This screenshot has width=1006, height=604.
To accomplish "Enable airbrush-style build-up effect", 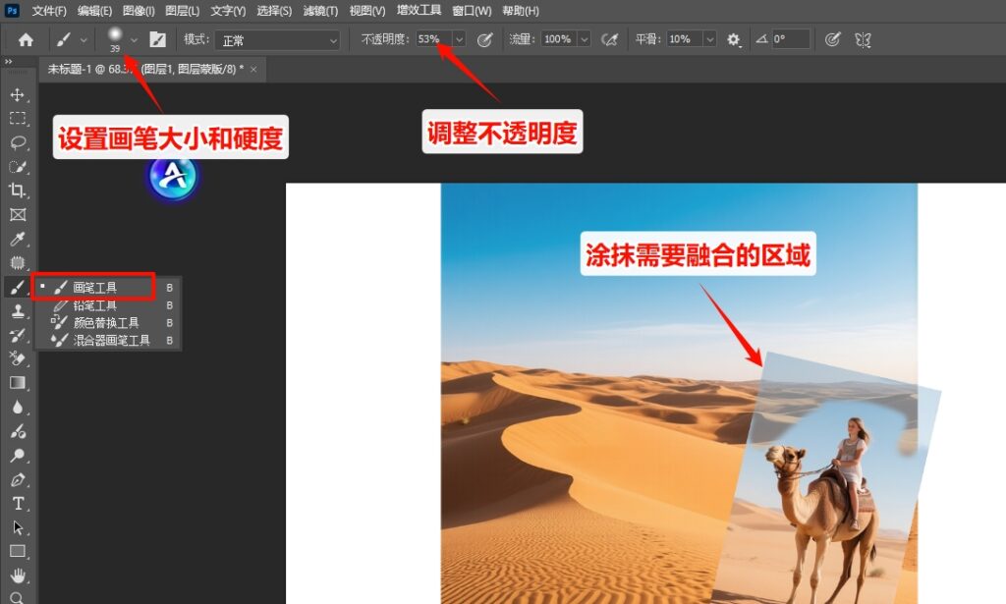I will [x=609, y=40].
